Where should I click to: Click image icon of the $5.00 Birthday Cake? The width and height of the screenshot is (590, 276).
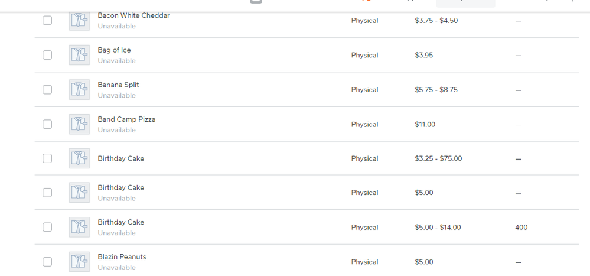(79, 193)
